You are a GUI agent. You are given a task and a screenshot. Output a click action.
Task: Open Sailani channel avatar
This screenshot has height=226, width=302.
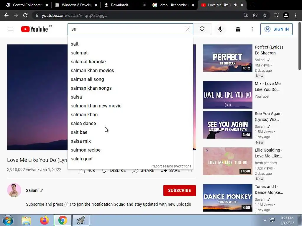point(14,190)
